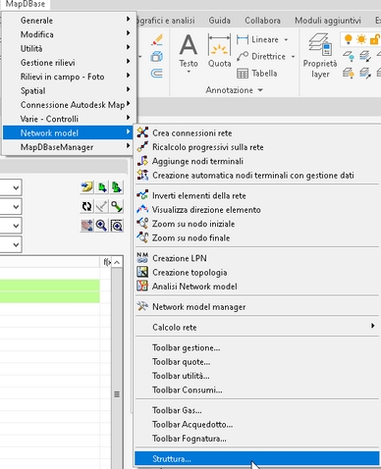Viewport: 381px width, 469px height.
Task: Toggle the layer padlock lock state
Action: click(x=375, y=39)
